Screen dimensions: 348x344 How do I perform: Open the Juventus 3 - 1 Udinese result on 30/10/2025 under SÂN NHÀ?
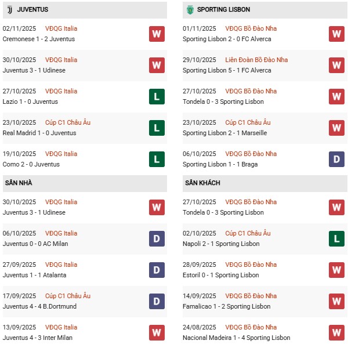(x=34, y=213)
